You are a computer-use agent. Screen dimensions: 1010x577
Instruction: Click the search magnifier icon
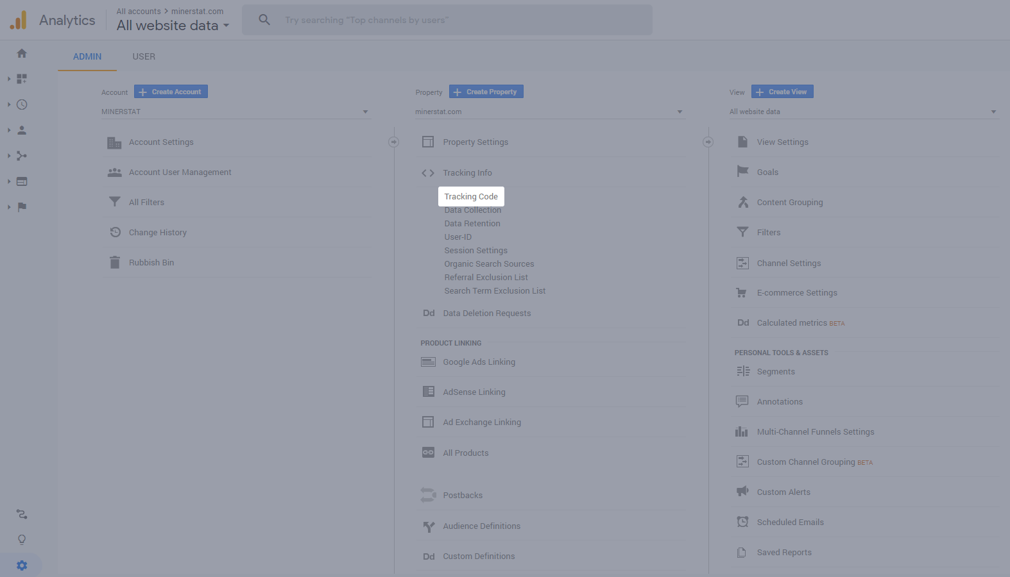click(264, 20)
